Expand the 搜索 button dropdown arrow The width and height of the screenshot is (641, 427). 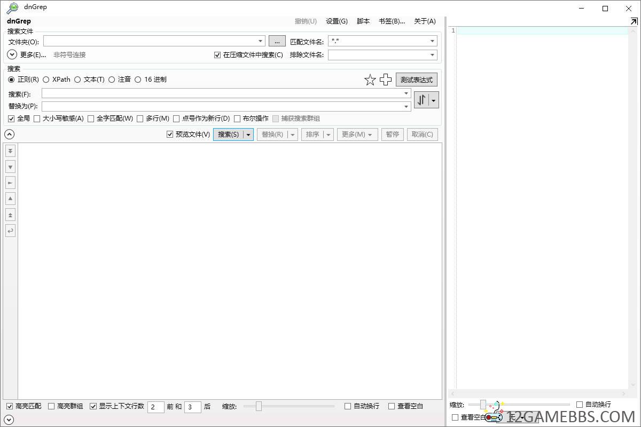tap(248, 135)
